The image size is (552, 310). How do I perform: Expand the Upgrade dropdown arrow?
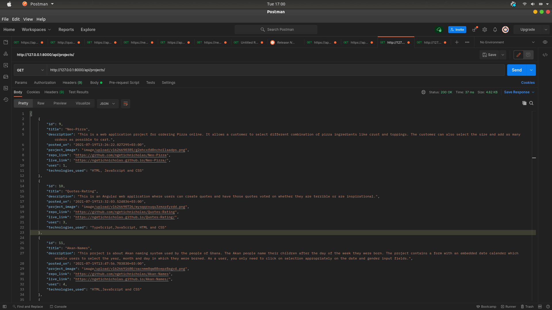point(546,30)
